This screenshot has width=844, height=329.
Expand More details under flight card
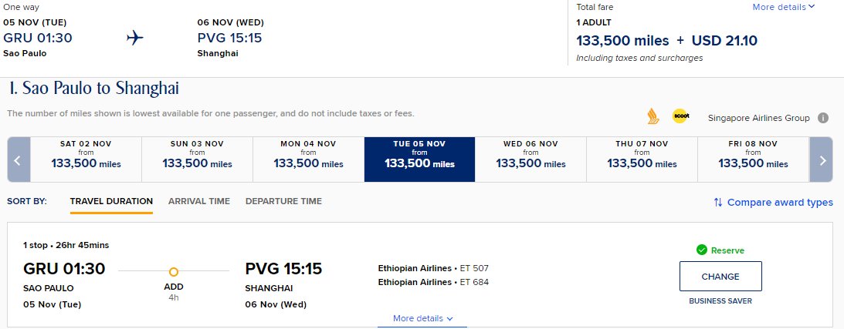422,318
